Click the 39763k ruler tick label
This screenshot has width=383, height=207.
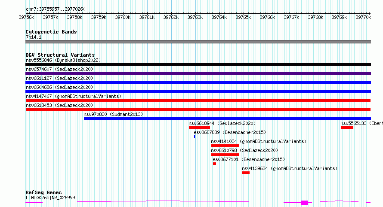pyautogui.click(x=195, y=17)
